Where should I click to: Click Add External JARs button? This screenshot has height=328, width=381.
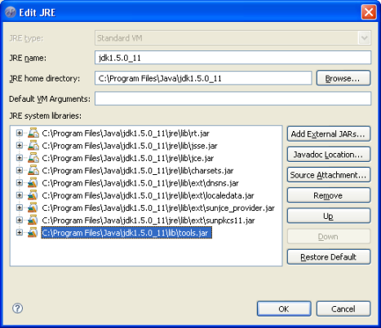pos(329,134)
